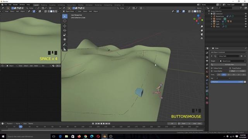Select the Rotate tool in viewport toolbar
Image resolution: width=248 pixels, height=139 pixels.
click(x=65, y=31)
